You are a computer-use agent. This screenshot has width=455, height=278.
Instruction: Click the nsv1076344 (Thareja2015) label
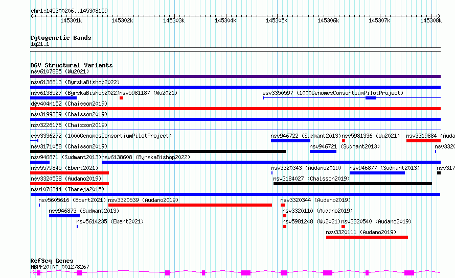(x=67, y=189)
